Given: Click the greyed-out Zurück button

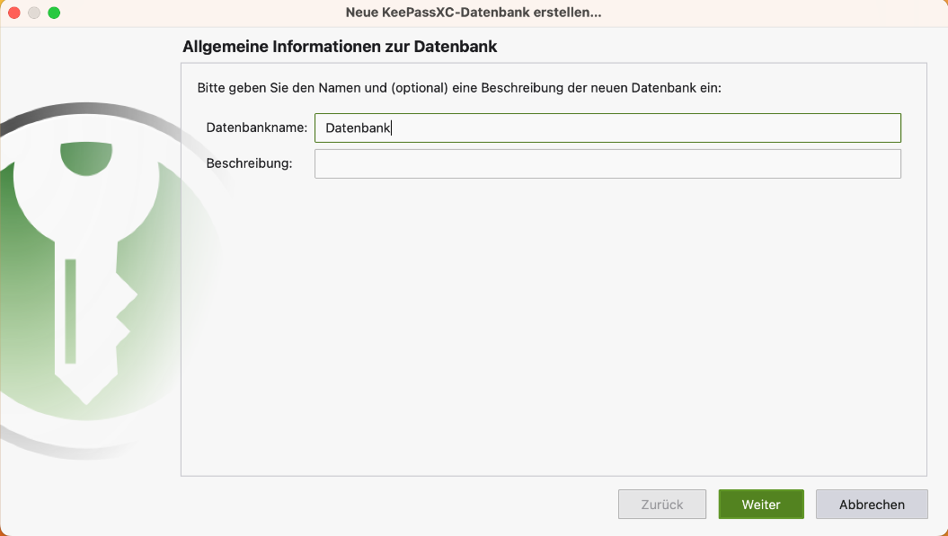Looking at the screenshot, I should pyautogui.click(x=662, y=505).
